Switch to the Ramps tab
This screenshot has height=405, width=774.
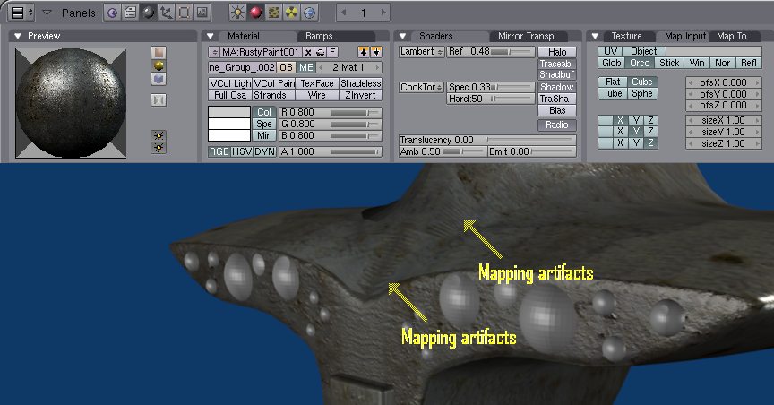tap(318, 36)
